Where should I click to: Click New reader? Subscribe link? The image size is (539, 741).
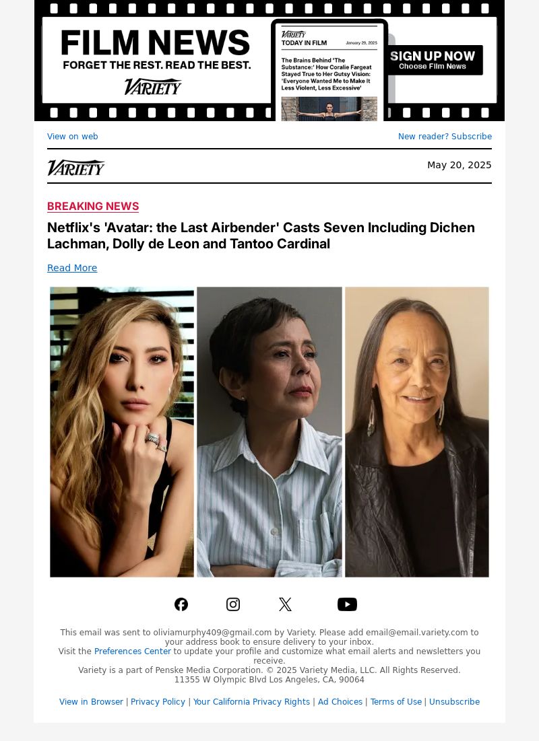pyautogui.click(x=445, y=136)
